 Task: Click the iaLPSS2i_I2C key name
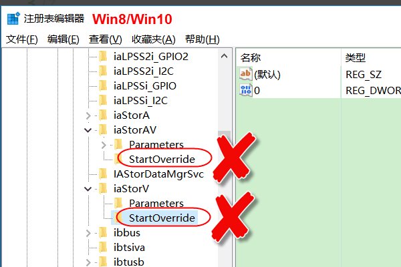[144, 71]
